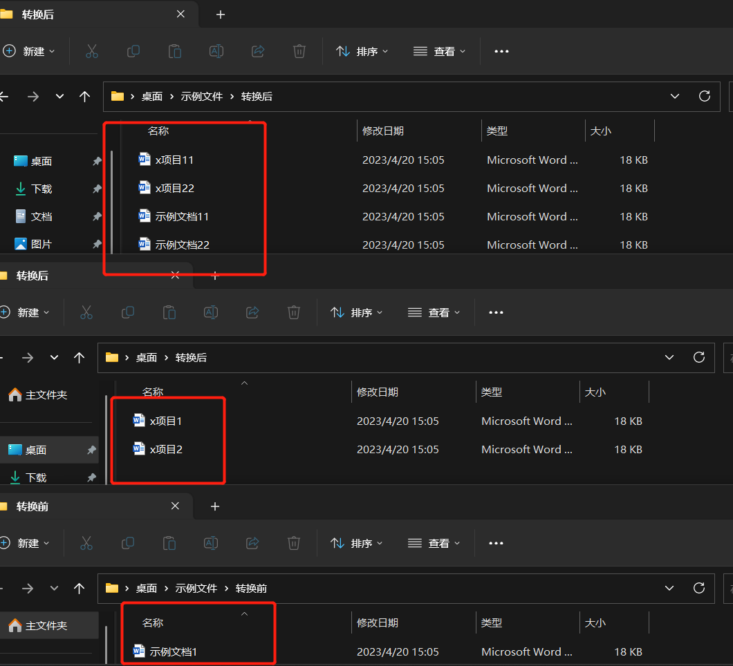
Task: Select the 示例文档22 Word file
Action: point(182,245)
